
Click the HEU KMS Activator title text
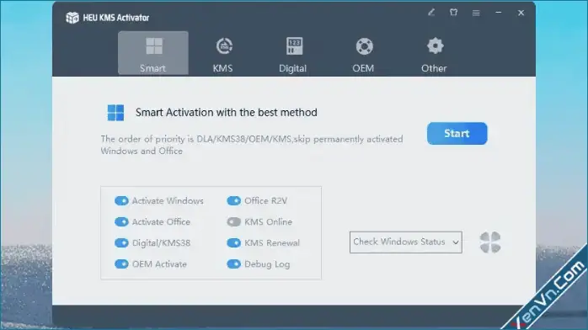coord(116,18)
